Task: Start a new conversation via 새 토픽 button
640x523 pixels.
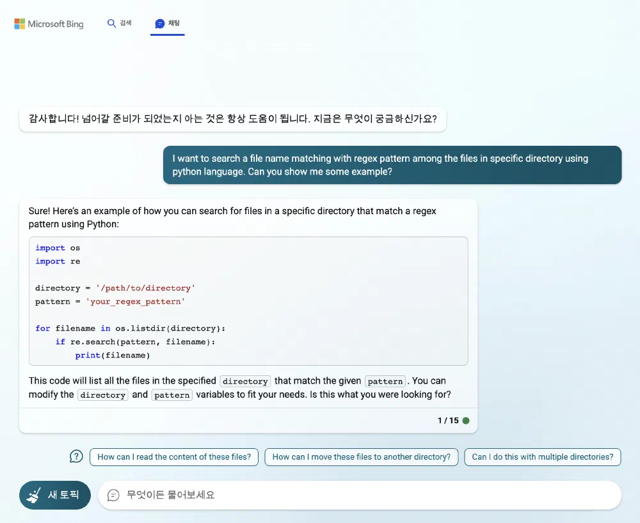Action: tap(54, 494)
